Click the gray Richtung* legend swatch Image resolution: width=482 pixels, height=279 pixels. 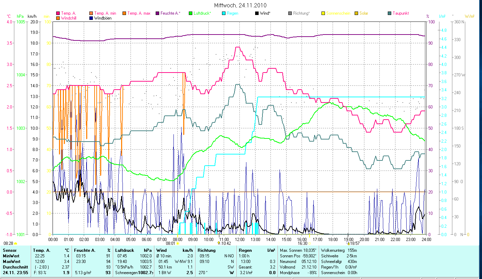coord(290,13)
